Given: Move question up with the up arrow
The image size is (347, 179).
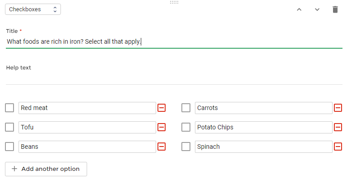Looking at the screenshot, I should pos(299,9).
